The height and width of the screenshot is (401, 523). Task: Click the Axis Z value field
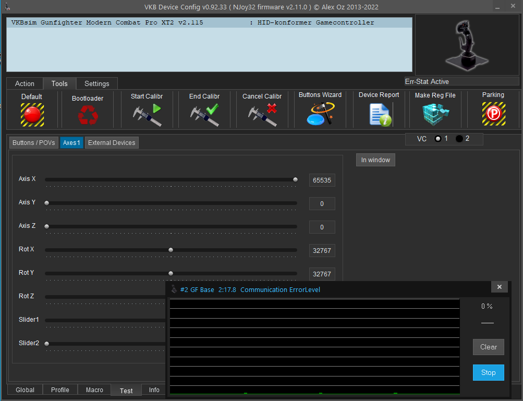tap(322, 227)
